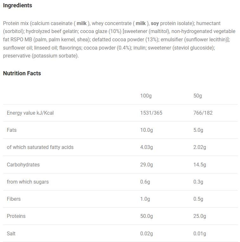Click the Salt row label
Image resolution: width=240 pixels, height=242 pixels.
click(x=11, y=233)
